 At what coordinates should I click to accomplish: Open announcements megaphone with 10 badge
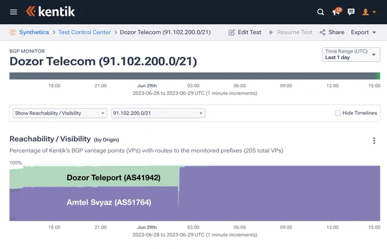pyautogui.click(x=337, y=11)
